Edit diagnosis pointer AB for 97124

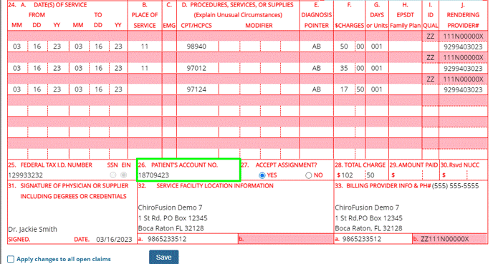pos(316,89)
